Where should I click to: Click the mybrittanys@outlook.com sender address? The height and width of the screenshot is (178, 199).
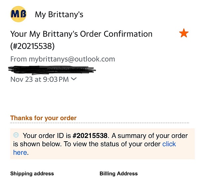pyautogui.click(x=72, y=59)
